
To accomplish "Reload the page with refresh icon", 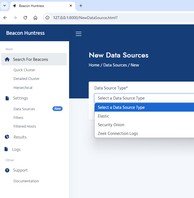I will pyautogui.click(x=25, y=18).
